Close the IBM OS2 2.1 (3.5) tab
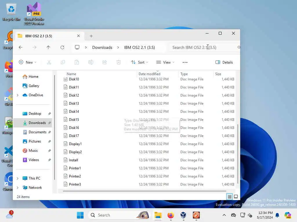Screen dimensions: 297x222 [78, 36]
